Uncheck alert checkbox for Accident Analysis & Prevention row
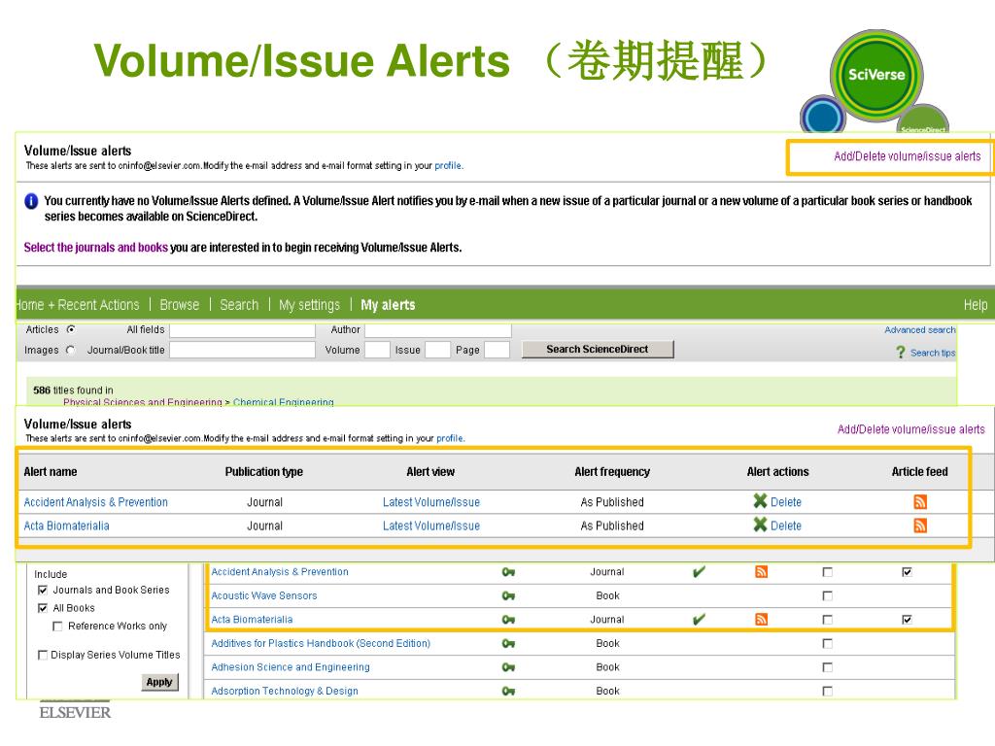The height and width of the screenshot is (746, 995). [907, 572]
